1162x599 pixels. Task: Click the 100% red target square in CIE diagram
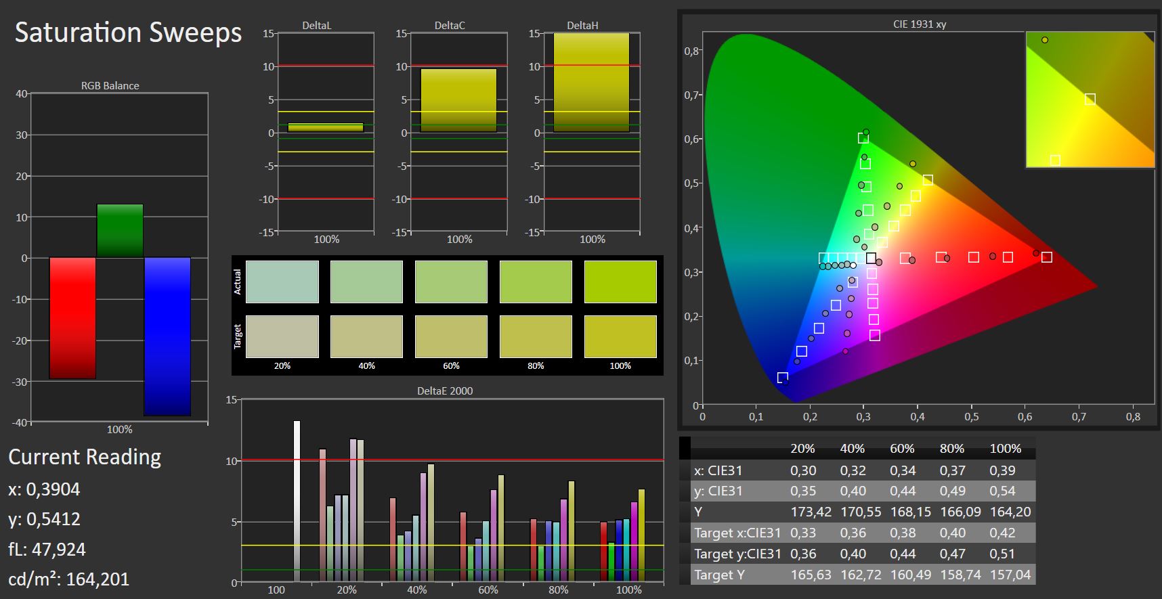(x=1047, y=257)
